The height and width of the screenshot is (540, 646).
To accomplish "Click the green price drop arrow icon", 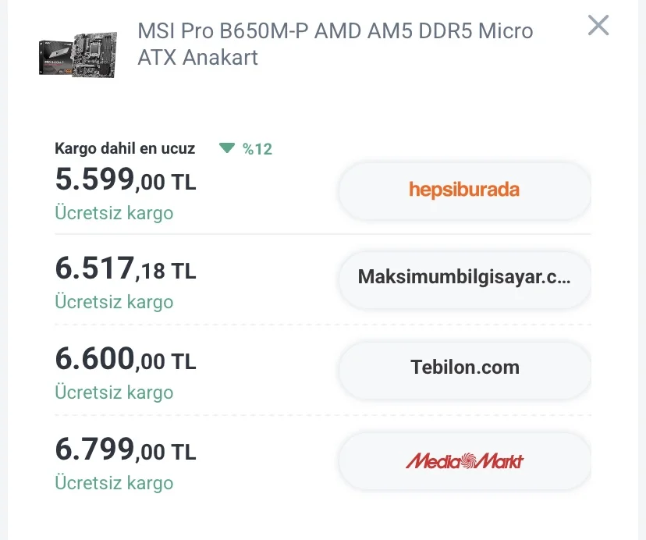I will click(227, 148).
